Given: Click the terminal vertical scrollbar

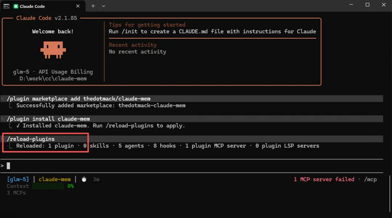Looking at the screenshot, I should point(390,193).
